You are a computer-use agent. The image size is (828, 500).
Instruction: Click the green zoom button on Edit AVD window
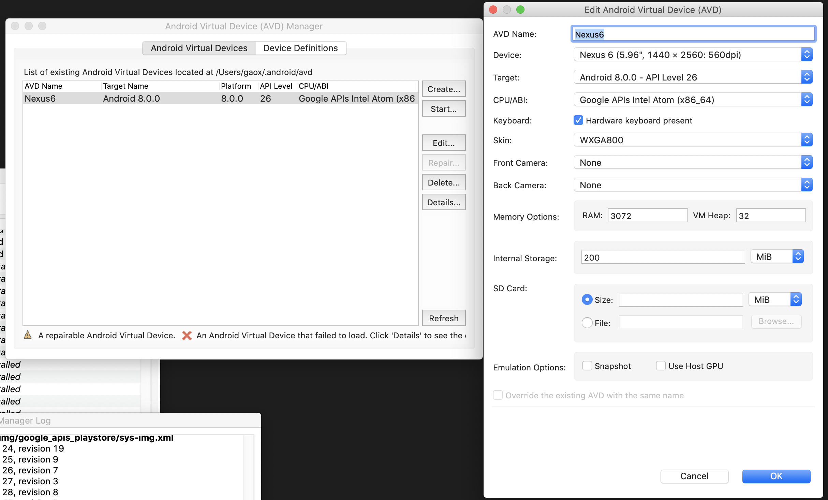coord(520,10)
